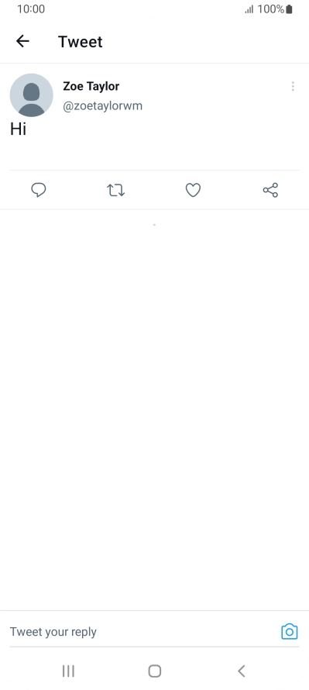This screenshot has height=690, width=309.
Task: Like the tweet with the heart icon
Action: point(193,190)
